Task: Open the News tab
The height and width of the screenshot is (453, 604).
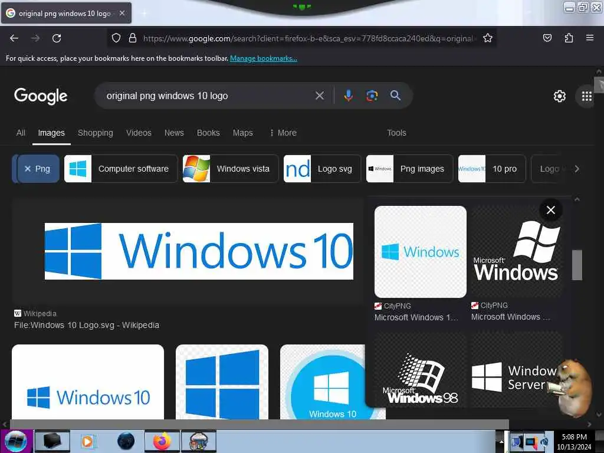Action: 174,133
